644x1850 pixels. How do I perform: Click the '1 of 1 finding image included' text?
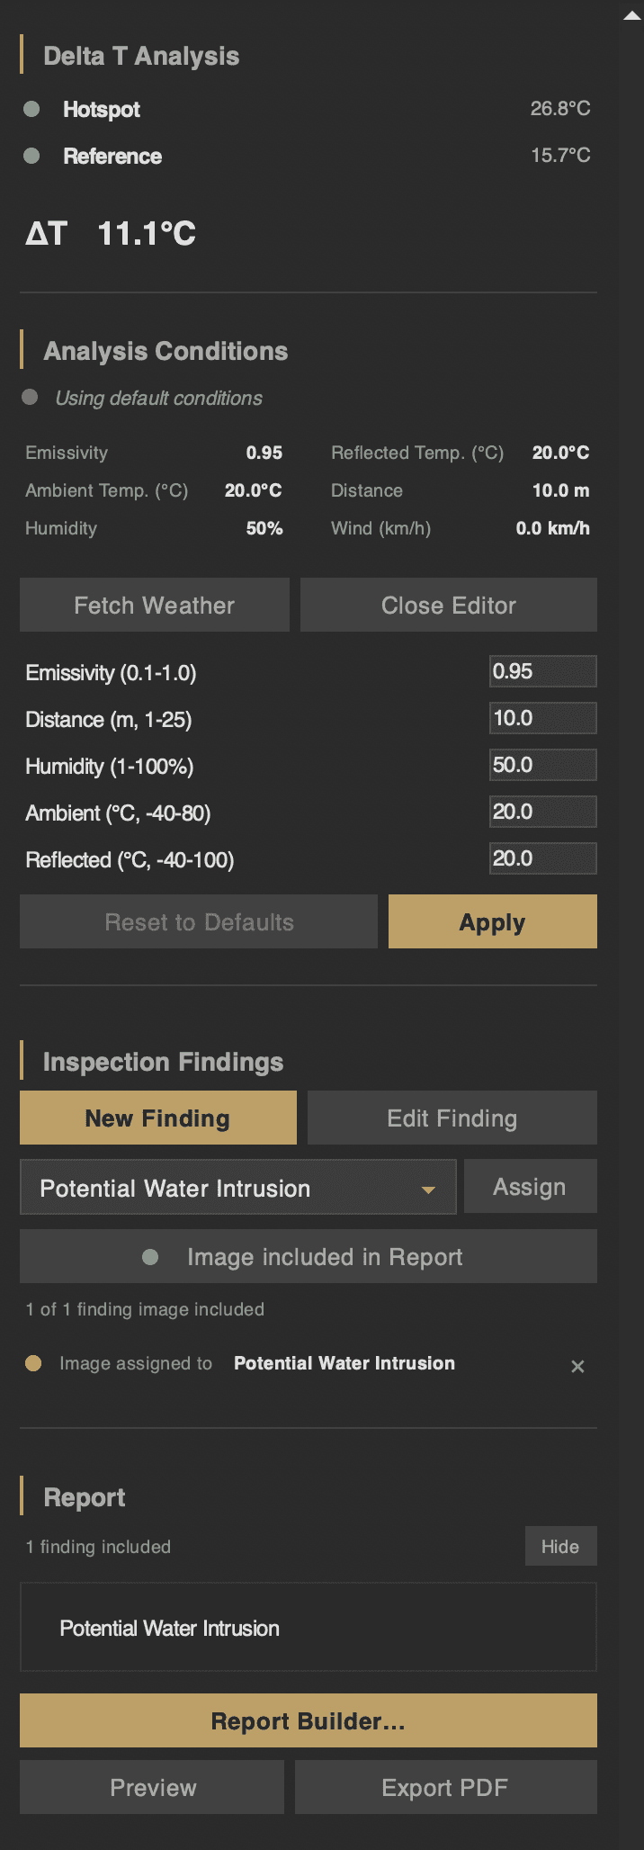(x=145, y=1309)
